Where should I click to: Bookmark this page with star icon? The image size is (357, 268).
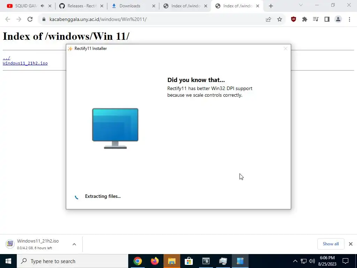click(280, 20)
